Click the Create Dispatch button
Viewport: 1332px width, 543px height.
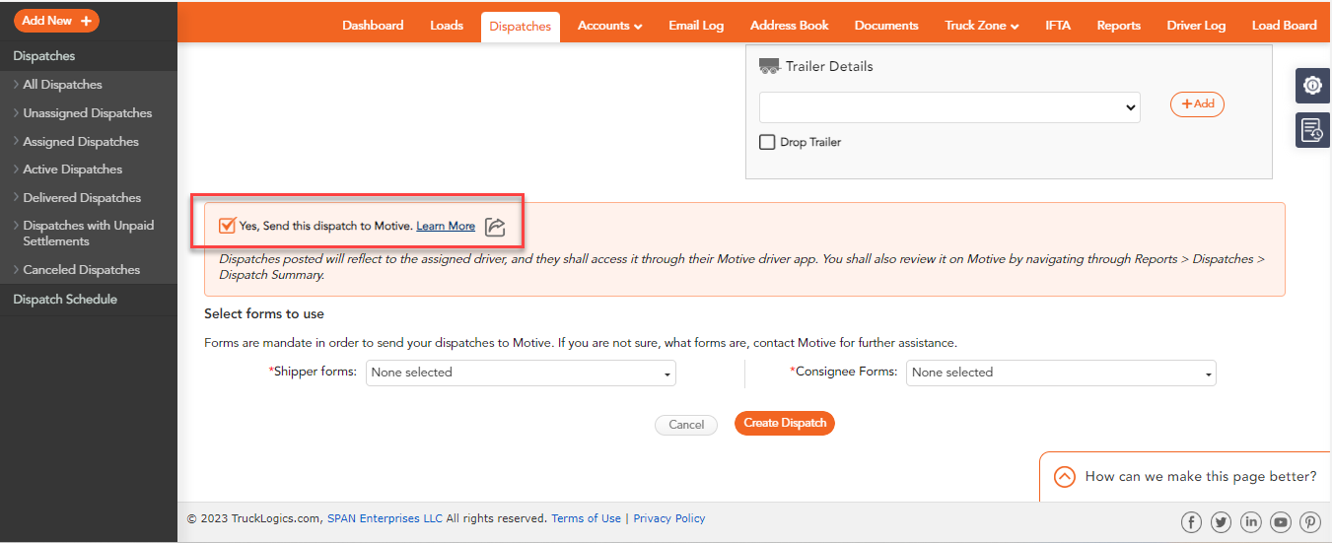pos(785,423)
